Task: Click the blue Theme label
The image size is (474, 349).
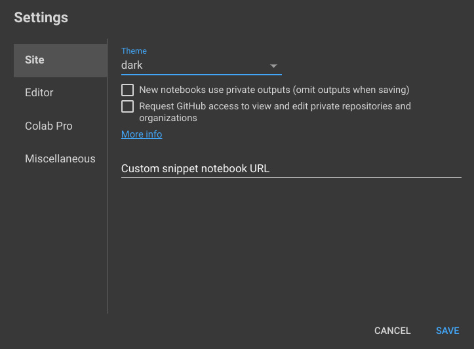Action: [x=134, y=50]
